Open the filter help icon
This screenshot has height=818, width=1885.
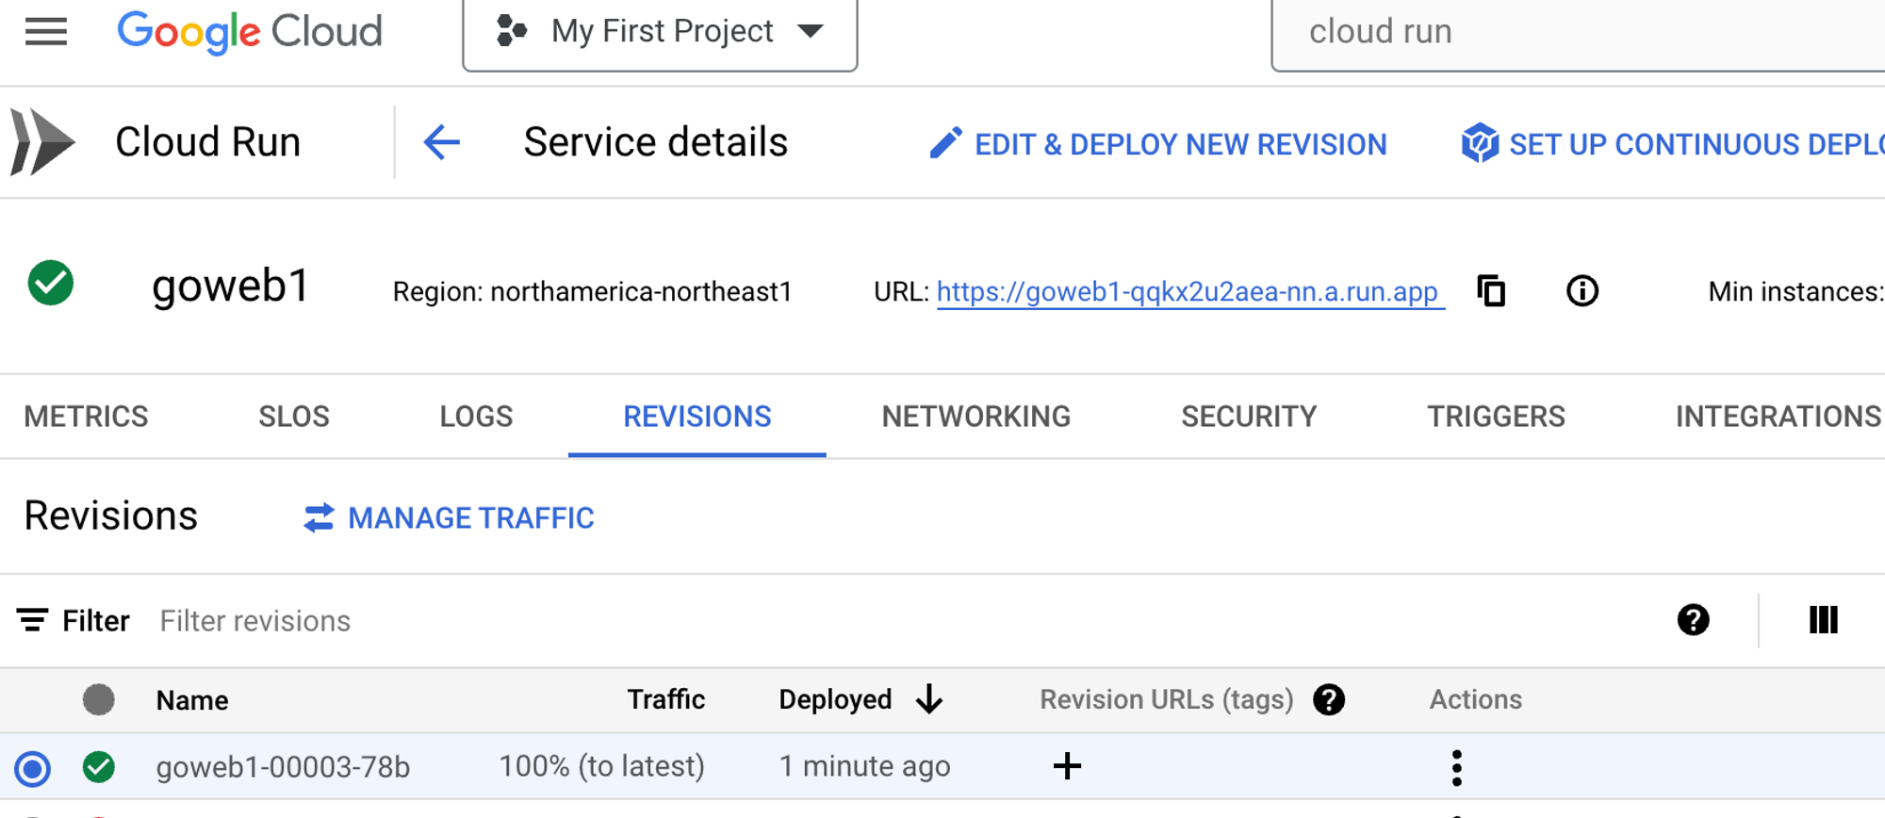point(1693,620)
